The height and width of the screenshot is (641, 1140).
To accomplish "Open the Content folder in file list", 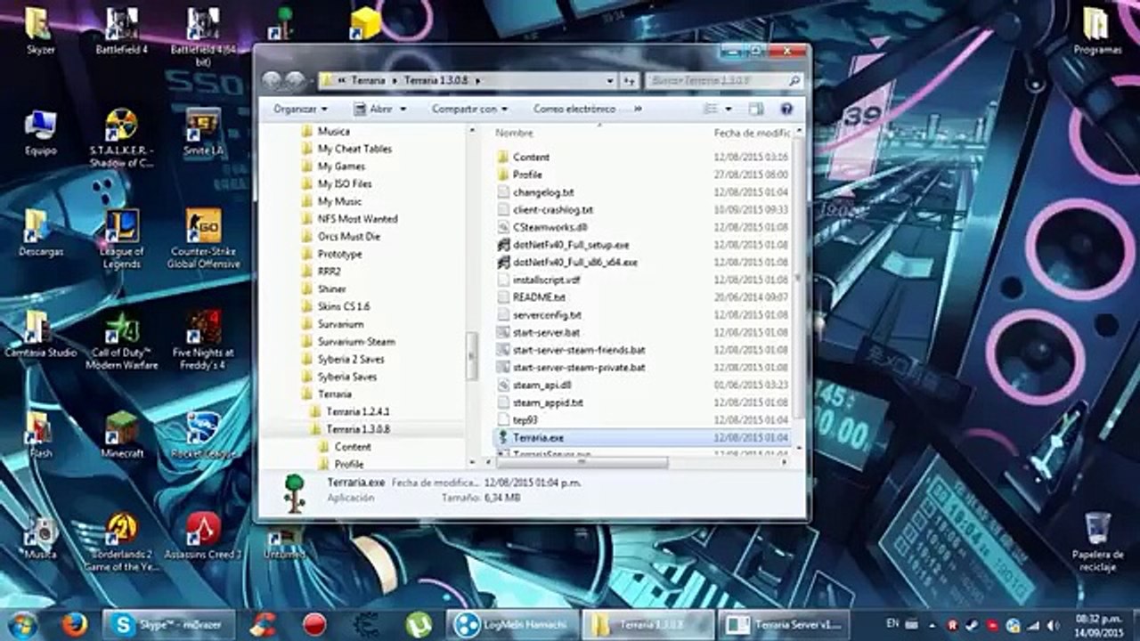I will (531, 157).
